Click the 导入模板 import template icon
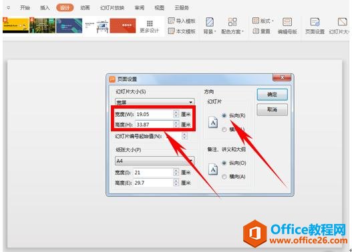Screen dimensions: 352x252 (172, 21)
